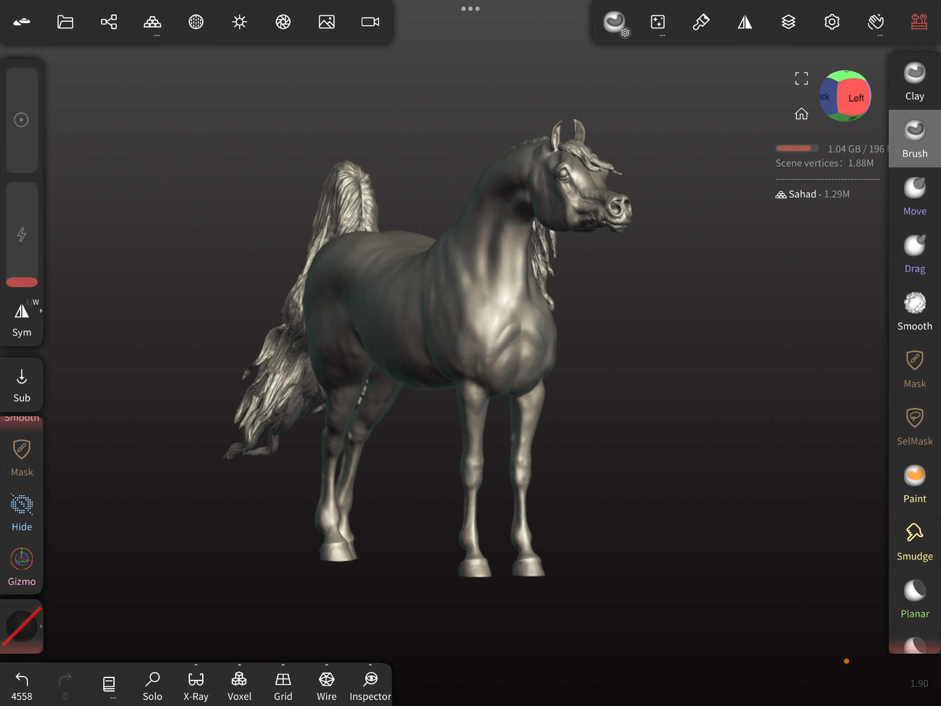Screen dimensions: 941x706
Task: Expand the material swatch arrow
Action: click(x=41, y=626)
